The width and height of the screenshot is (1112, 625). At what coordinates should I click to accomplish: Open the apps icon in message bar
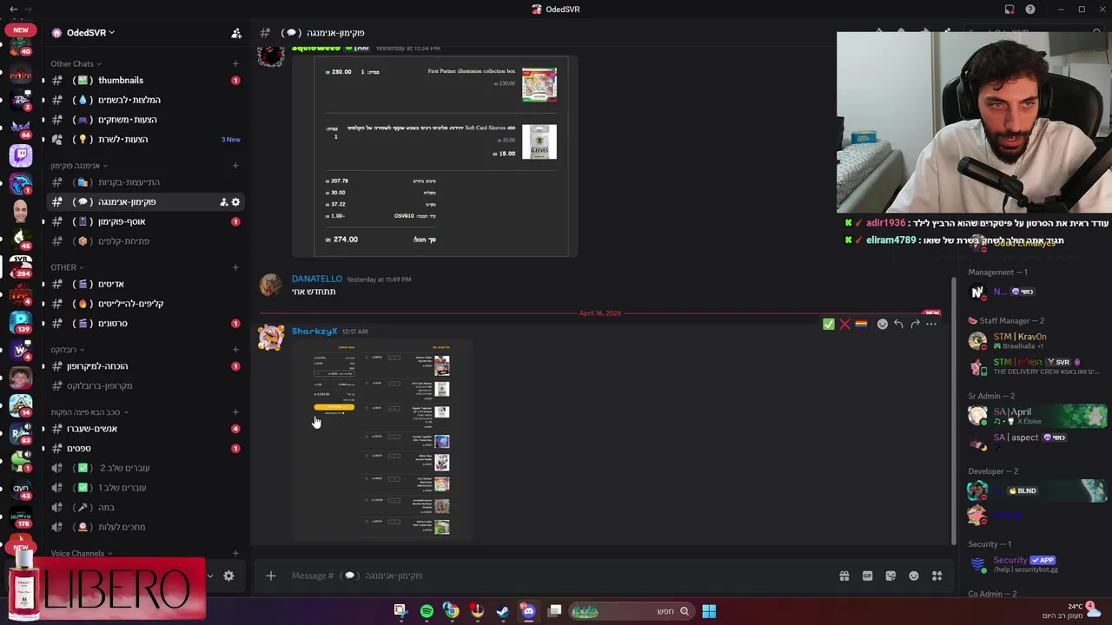pyautogui.click(x=937, y=576)
